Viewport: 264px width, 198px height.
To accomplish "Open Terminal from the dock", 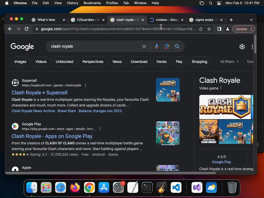I will click(147, 187).
